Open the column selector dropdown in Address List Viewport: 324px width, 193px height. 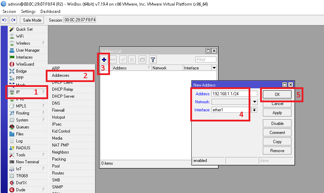tap(214, 68)
